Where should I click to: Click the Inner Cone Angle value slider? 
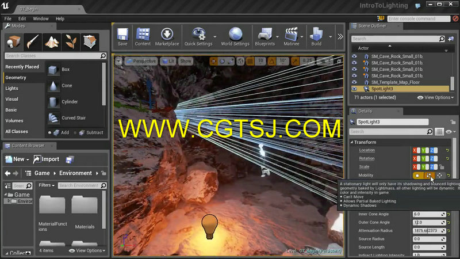[x=429, y=214]
